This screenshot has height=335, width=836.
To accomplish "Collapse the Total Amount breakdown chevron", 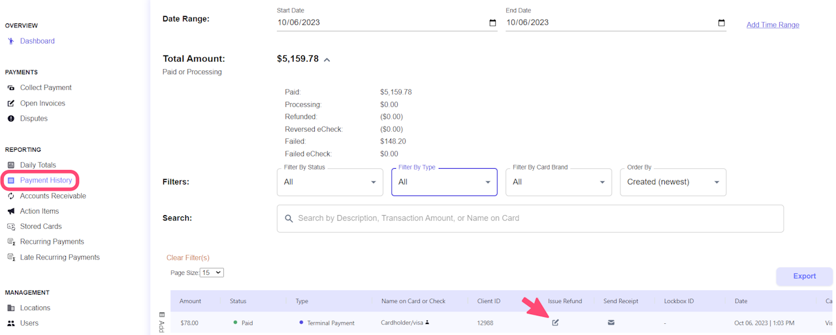I will 327,59.
